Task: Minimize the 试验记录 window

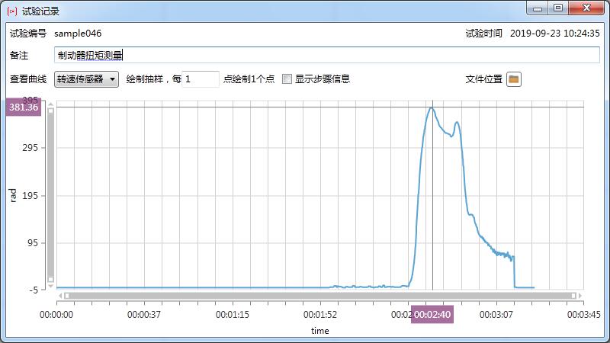Action: [x=538, y=8]
